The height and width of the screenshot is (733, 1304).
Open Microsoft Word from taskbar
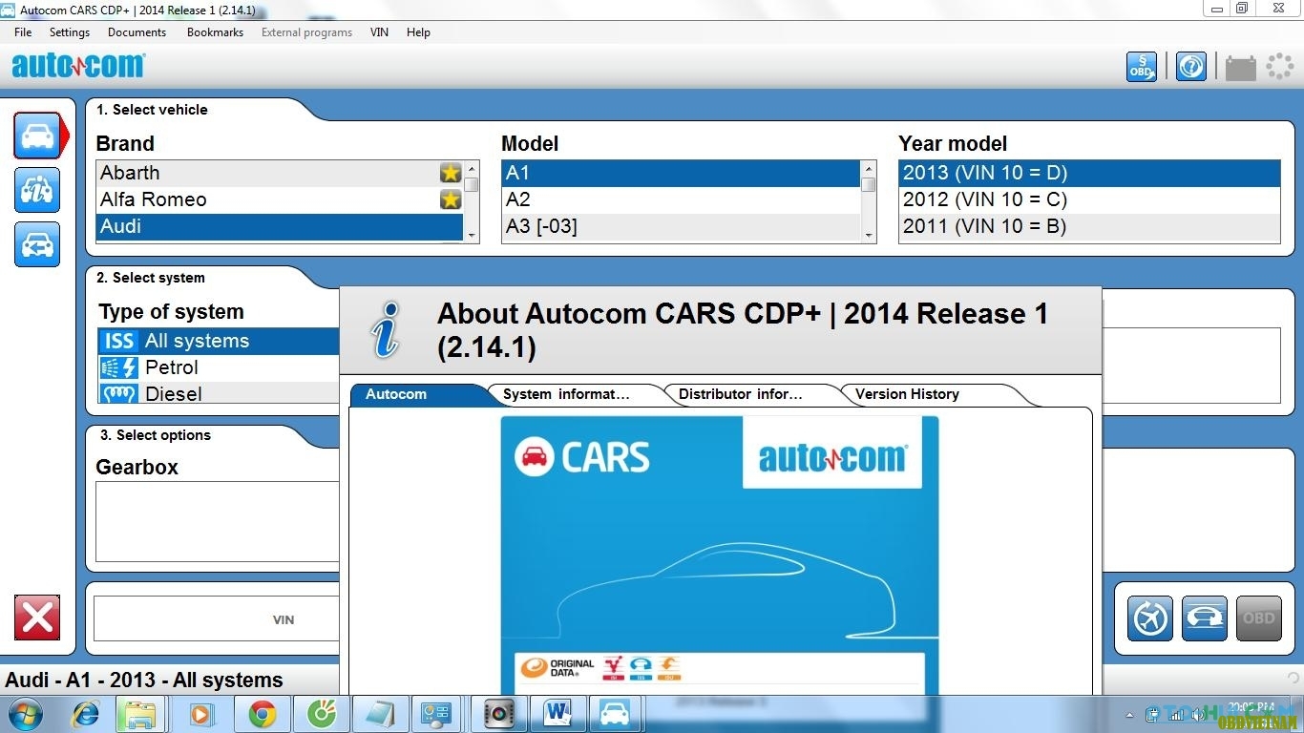[x=557, y=714]
